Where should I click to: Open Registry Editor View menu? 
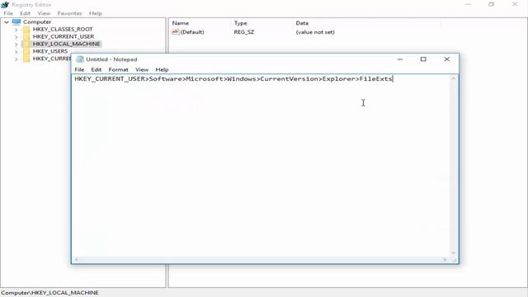click(44, 13)
